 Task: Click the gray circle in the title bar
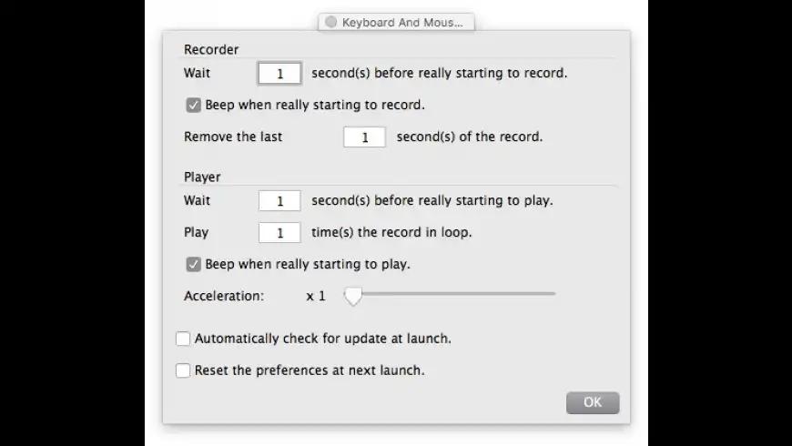coord(331,22)
